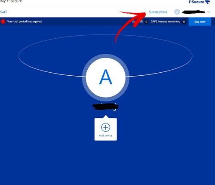215x185 pixels.
Task: Select the large profile avatar circle
Action: click(106, 77)
